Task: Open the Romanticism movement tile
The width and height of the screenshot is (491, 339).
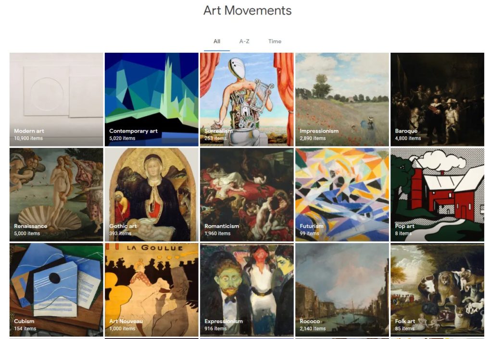Action: point(247,194)
